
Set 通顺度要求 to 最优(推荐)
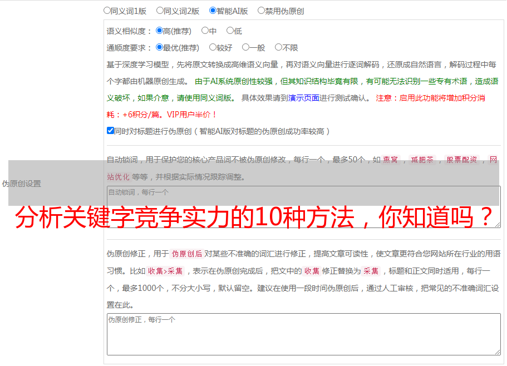point(159,47)
